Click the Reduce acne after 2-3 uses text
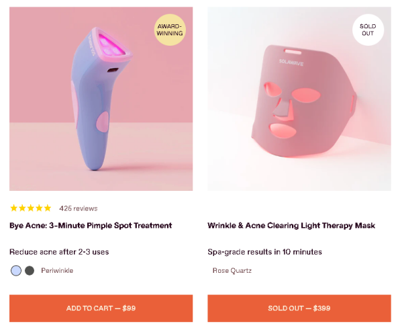The image size is (398, 332). 59,252
